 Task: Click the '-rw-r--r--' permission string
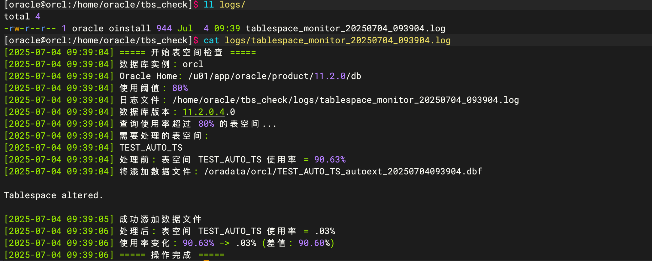pyautogui.click(x=30, y=29)
